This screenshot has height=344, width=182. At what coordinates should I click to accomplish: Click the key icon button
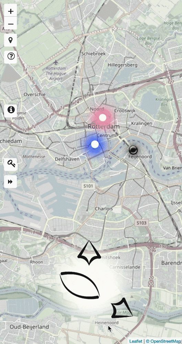point(11,164)
